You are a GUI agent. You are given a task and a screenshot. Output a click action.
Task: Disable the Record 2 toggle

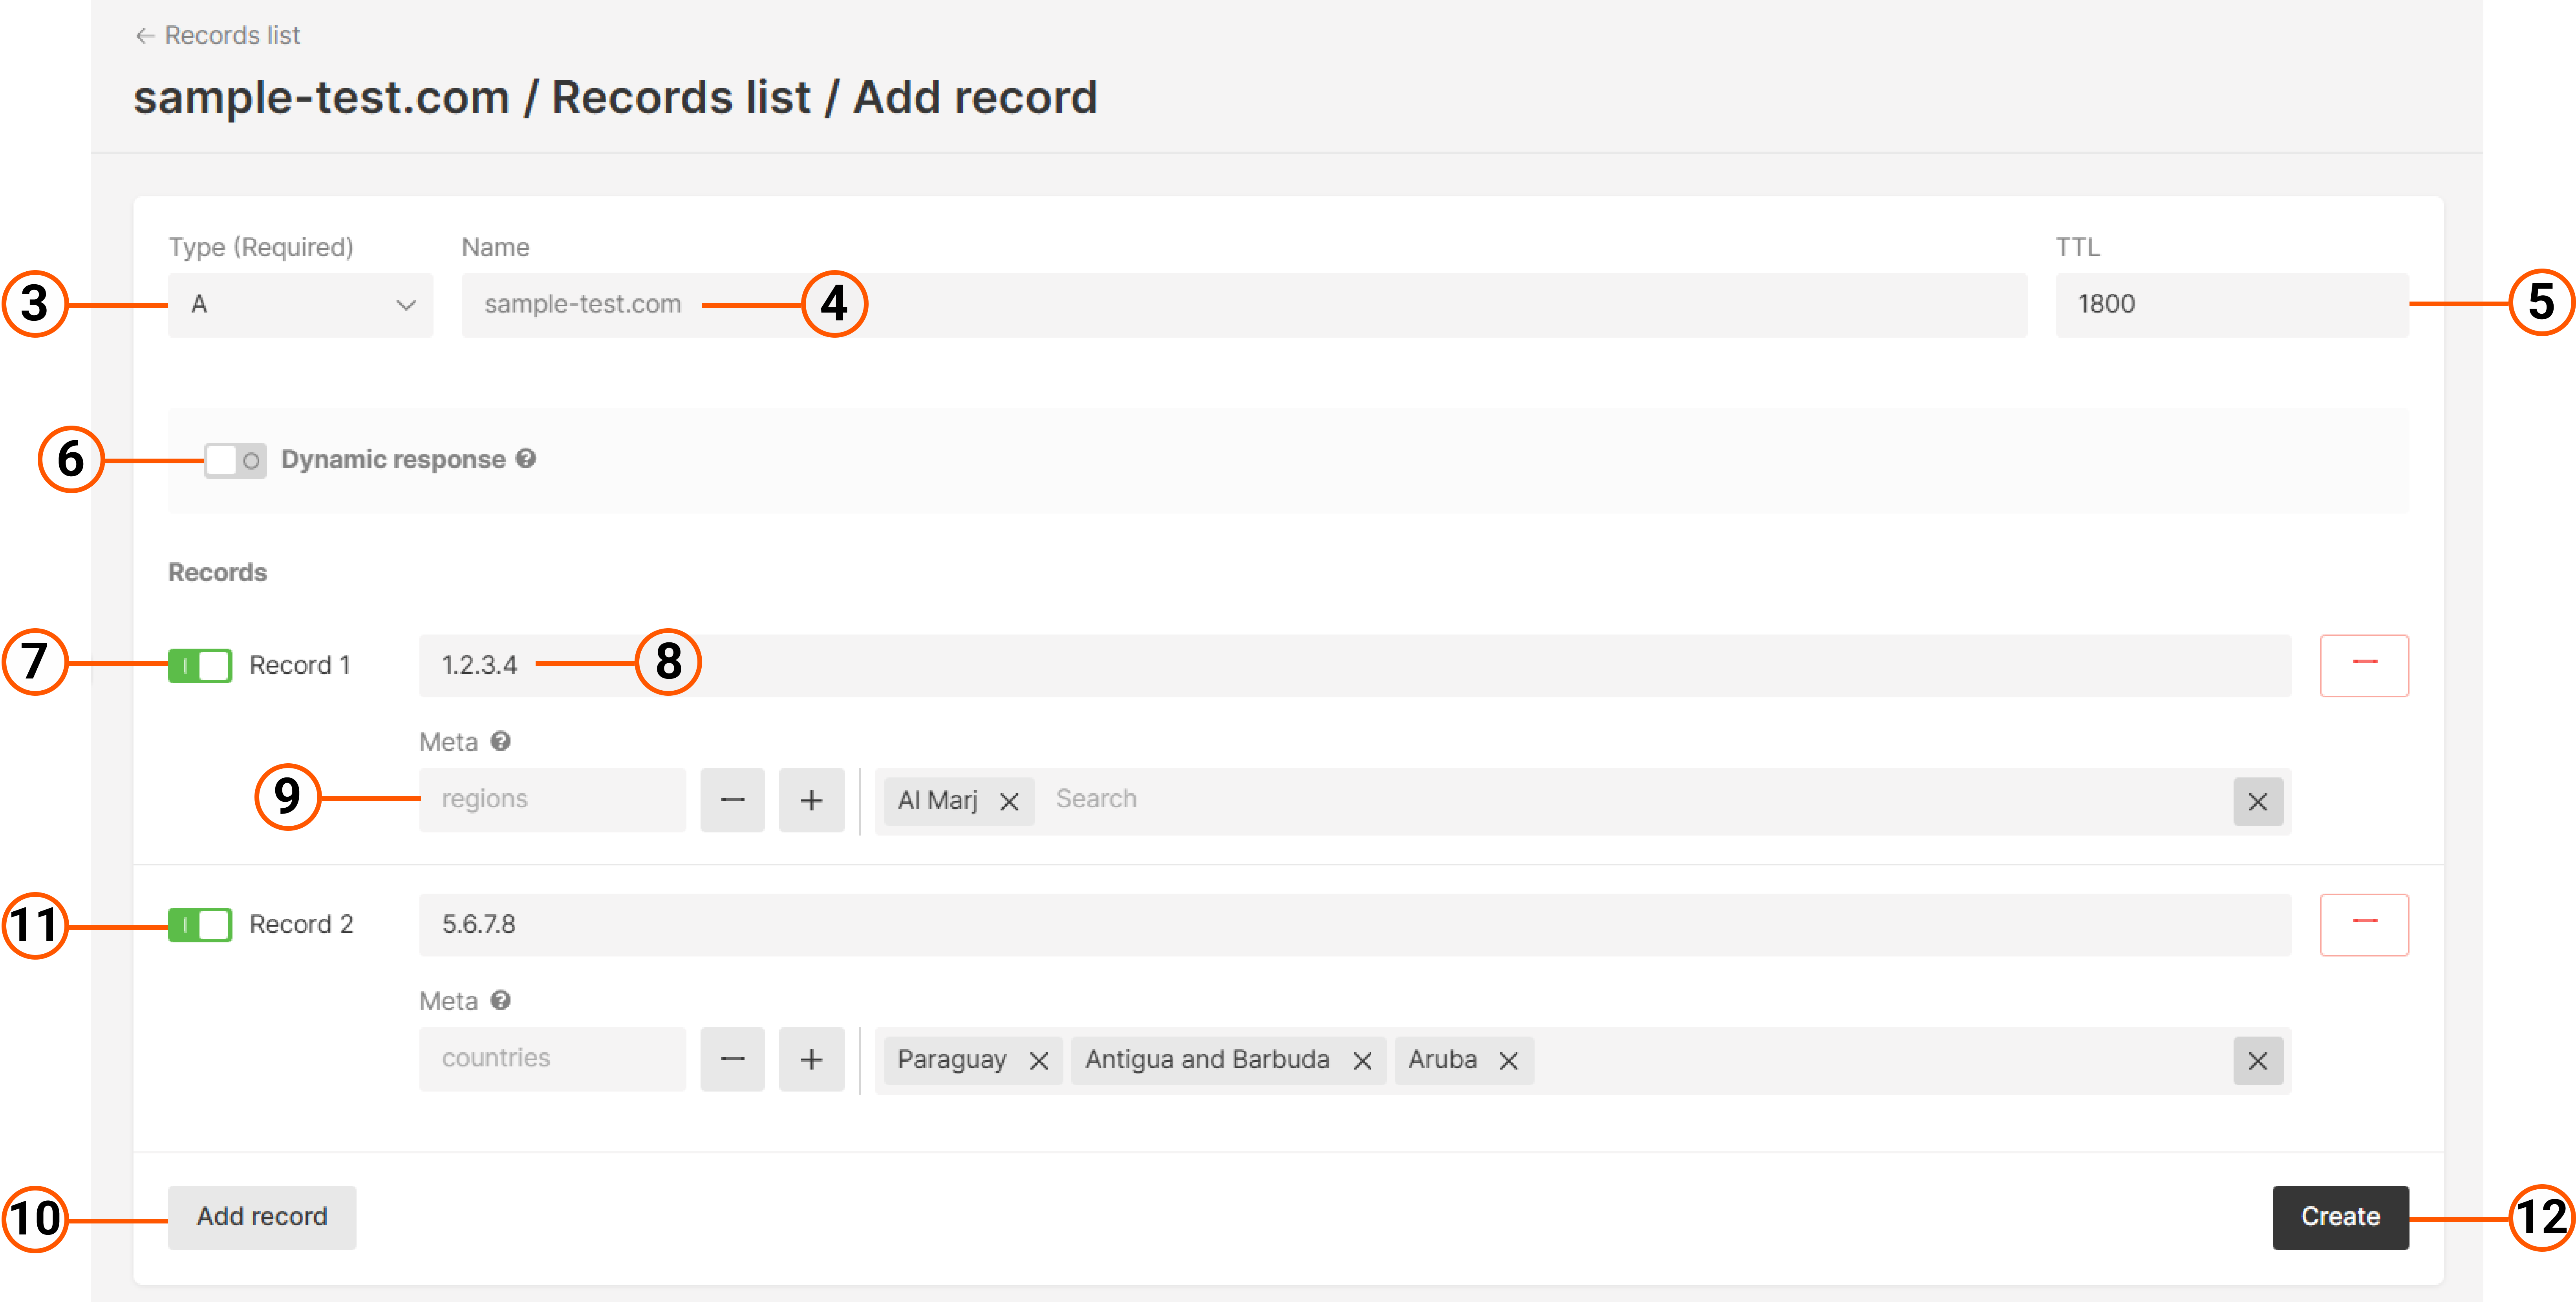pos(199,924)
